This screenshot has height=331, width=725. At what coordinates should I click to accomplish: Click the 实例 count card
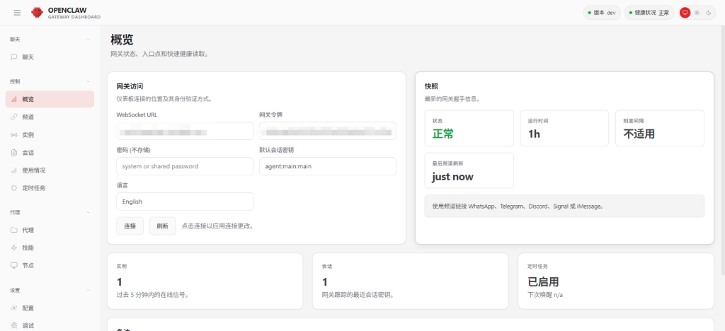[x=205, y=281]
